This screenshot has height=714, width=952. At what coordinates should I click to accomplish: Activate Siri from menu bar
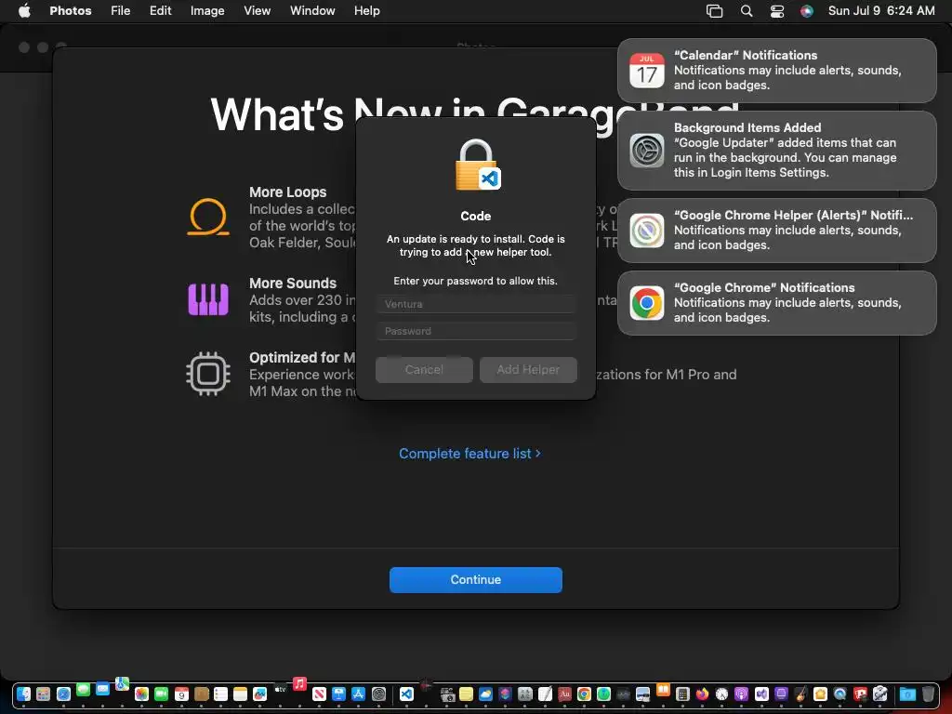[x=806, y=11]
